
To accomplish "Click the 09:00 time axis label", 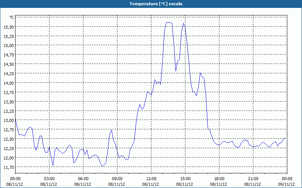I will tap(117, 179).
